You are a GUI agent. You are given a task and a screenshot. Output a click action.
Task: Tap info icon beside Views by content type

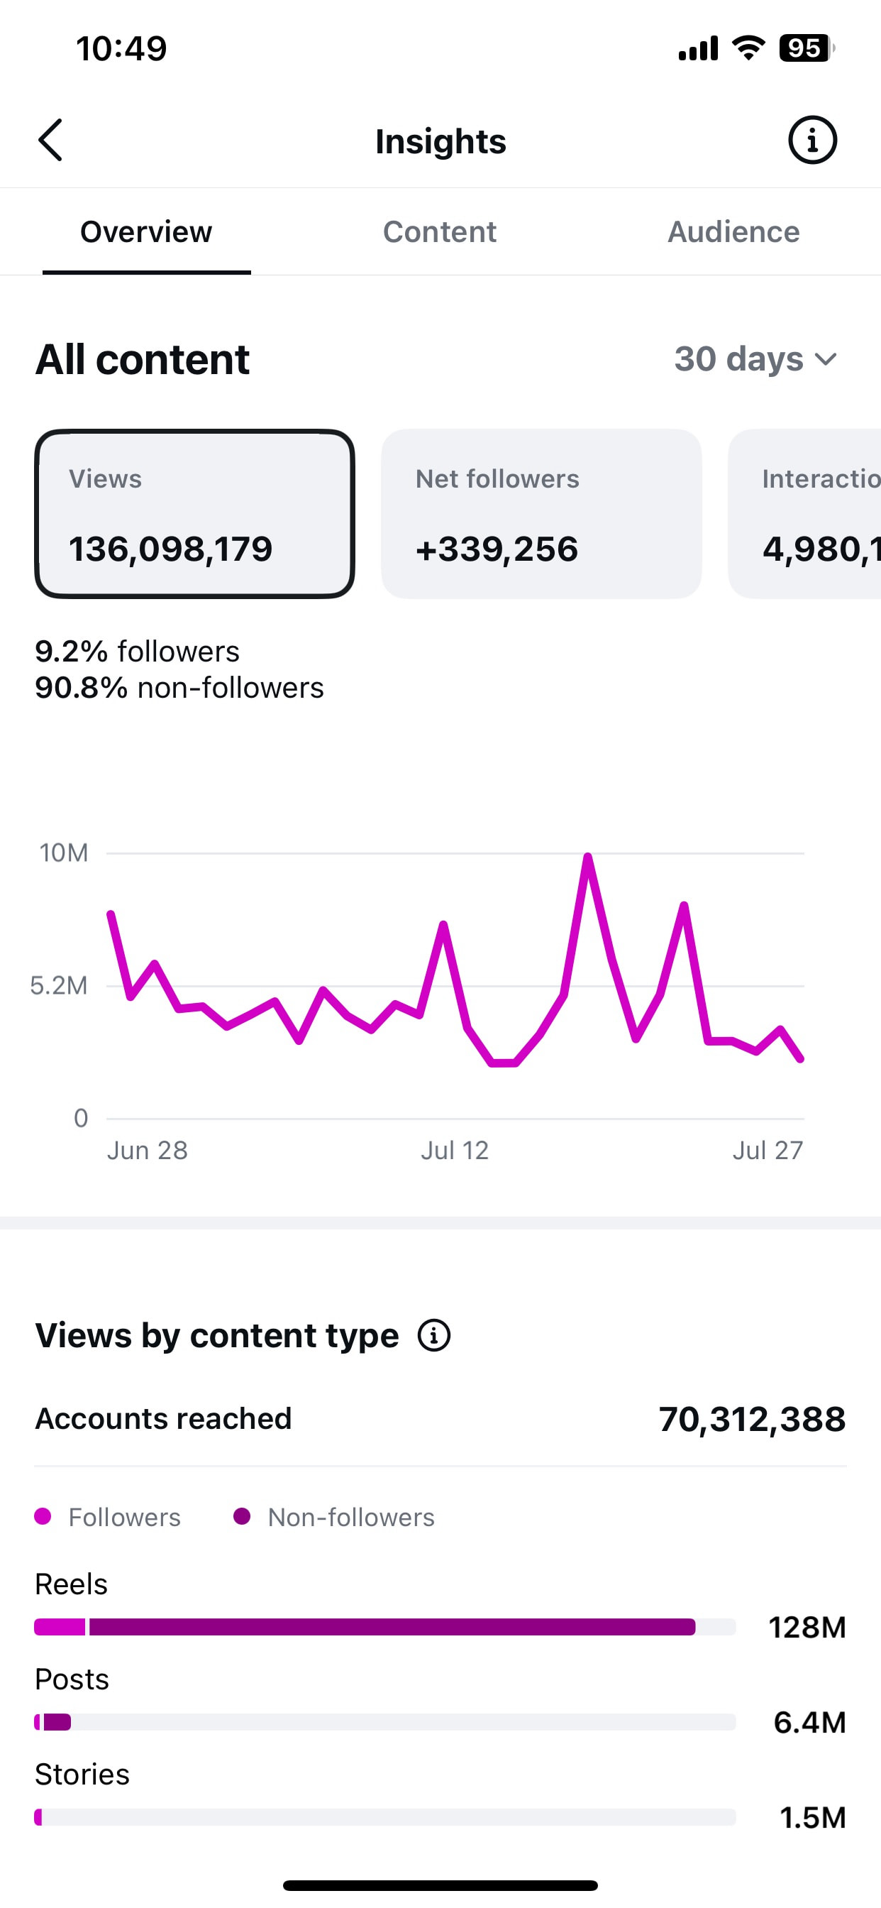point(434,1335)
